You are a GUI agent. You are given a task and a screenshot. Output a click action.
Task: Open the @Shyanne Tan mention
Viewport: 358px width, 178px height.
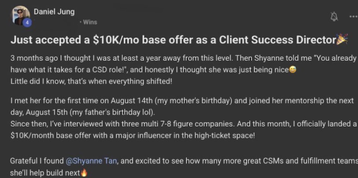point(92,161)
